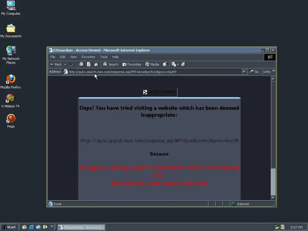Click the Category oisd big report text
The width and height of the screenshot is (308, 231).
pyautogui.click(x=159, y=171)
